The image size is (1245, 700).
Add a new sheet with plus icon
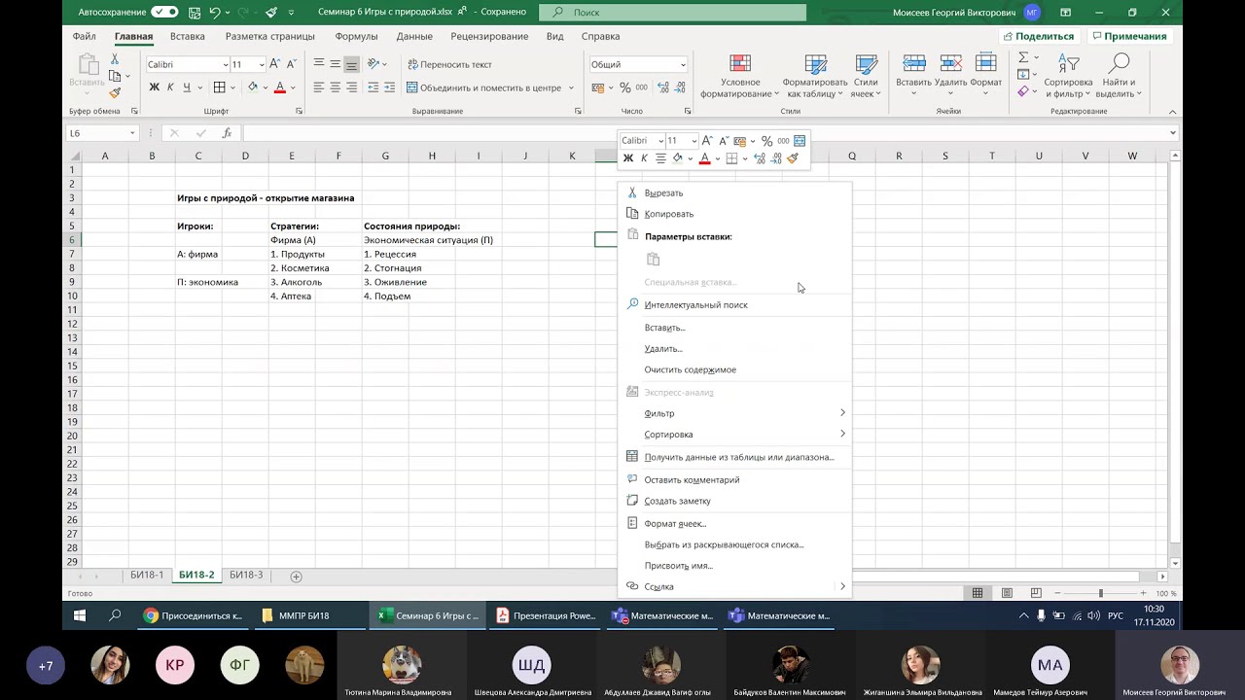click(x=297, y=577)
